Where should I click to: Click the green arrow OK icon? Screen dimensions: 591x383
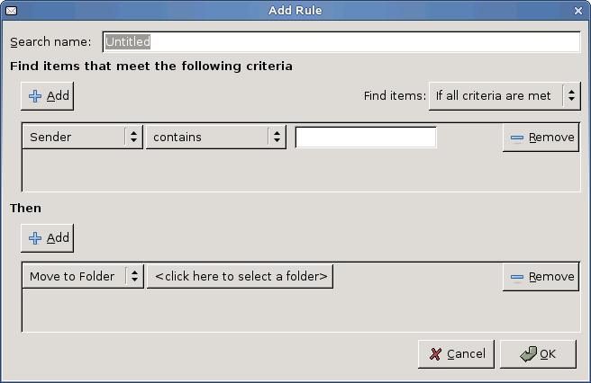pyautogui.click(x=528, y=354)
